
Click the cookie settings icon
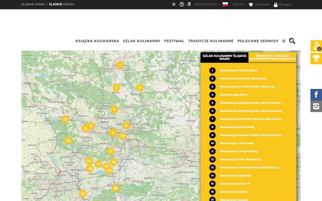tap(174, 4)
